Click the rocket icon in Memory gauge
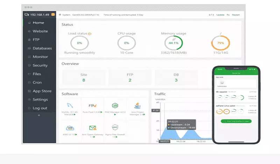 coord(174,39)
